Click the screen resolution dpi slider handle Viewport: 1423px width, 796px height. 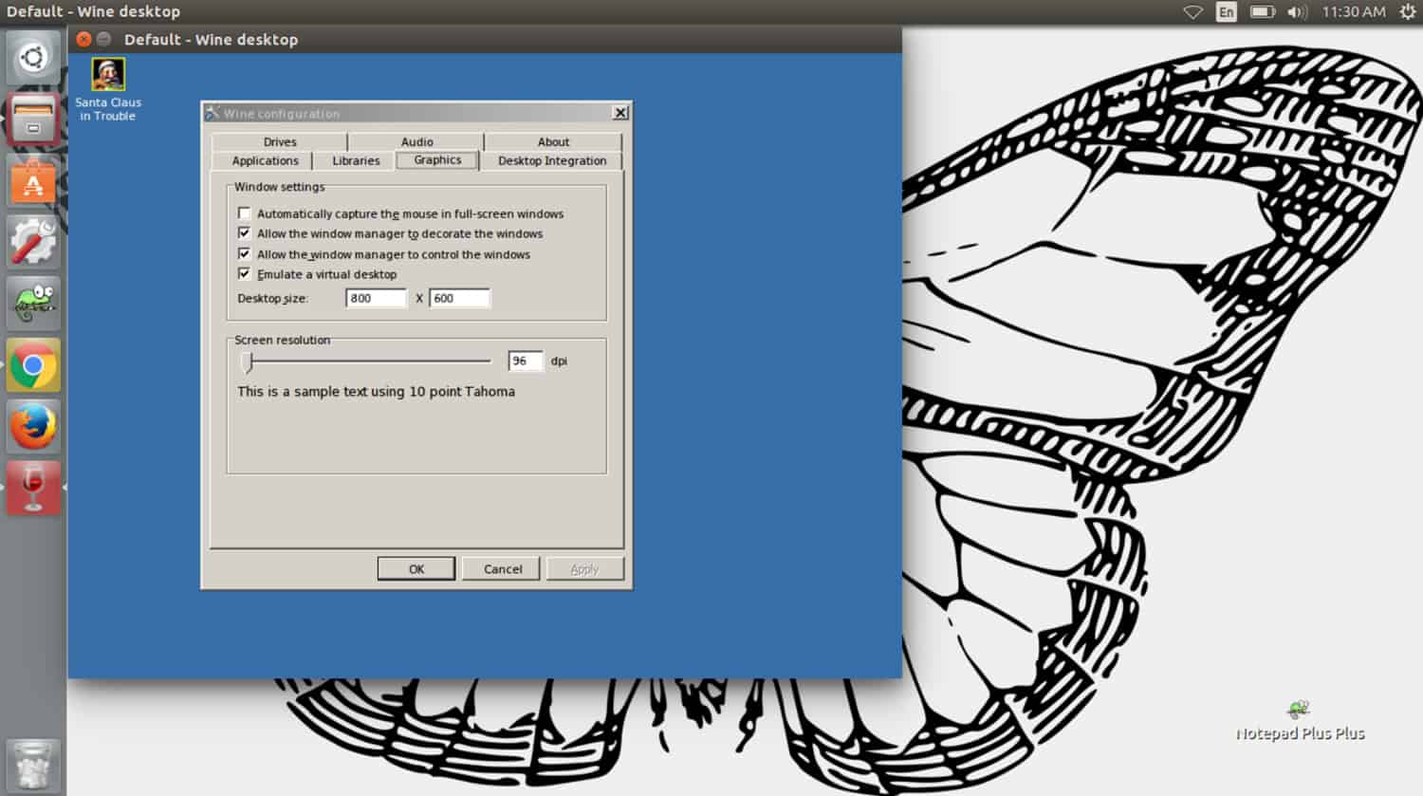coord(248,361)
